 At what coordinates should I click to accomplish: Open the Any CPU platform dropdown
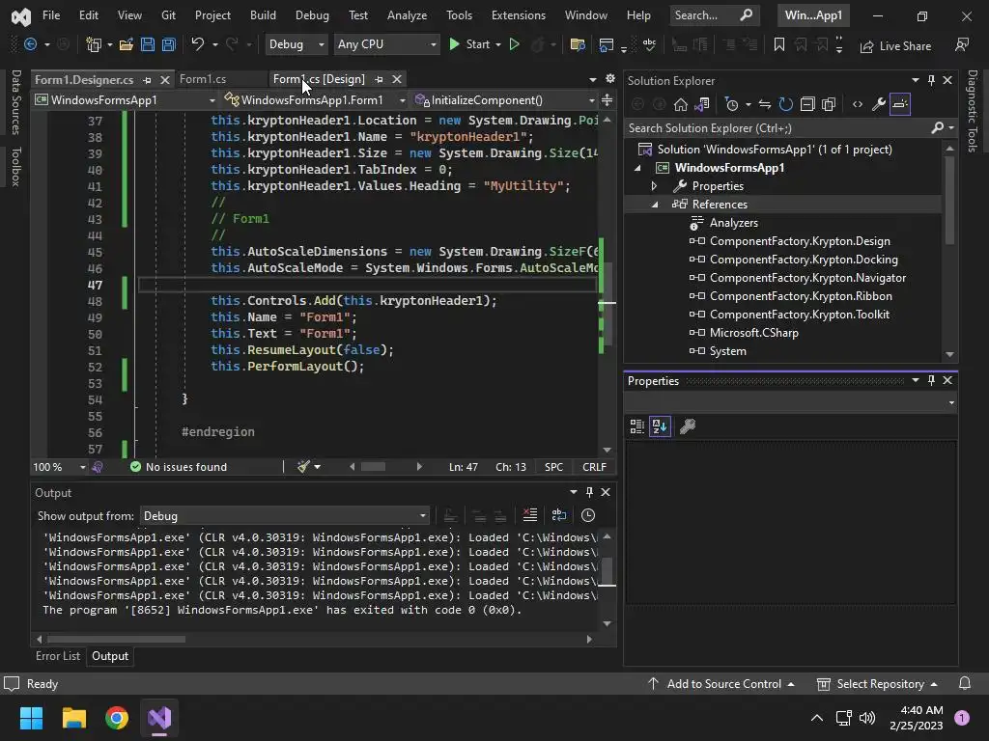(x=385, y=44)
